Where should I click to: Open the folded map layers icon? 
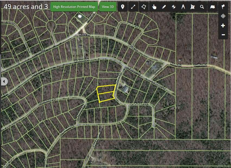click(213, 7)
